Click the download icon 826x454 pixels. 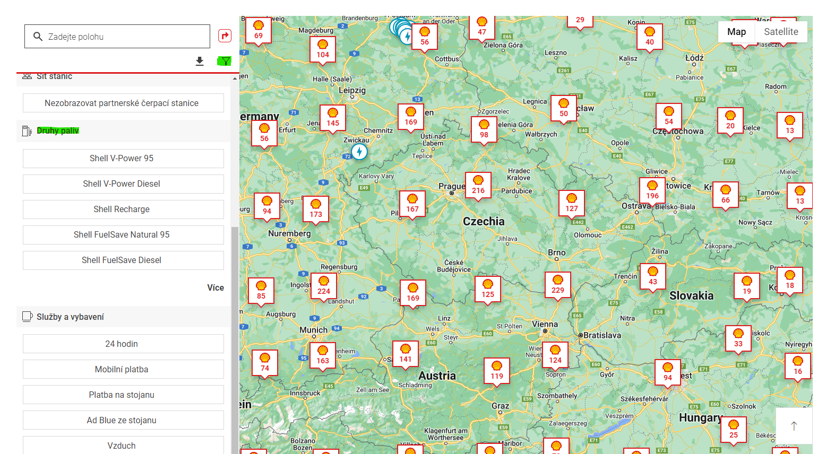pyautogui.click(x=200, y=61)
